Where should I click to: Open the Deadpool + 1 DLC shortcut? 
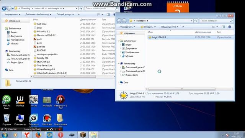click(x=60, y=102)
